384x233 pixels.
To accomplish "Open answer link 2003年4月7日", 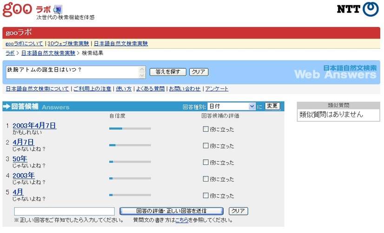I will point(34,126).
